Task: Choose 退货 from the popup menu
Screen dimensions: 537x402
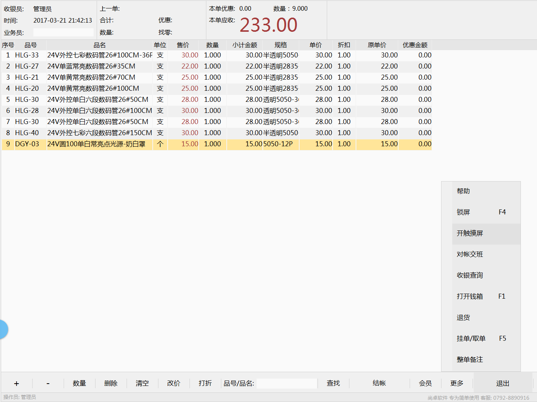Action: tap(463, 317)
